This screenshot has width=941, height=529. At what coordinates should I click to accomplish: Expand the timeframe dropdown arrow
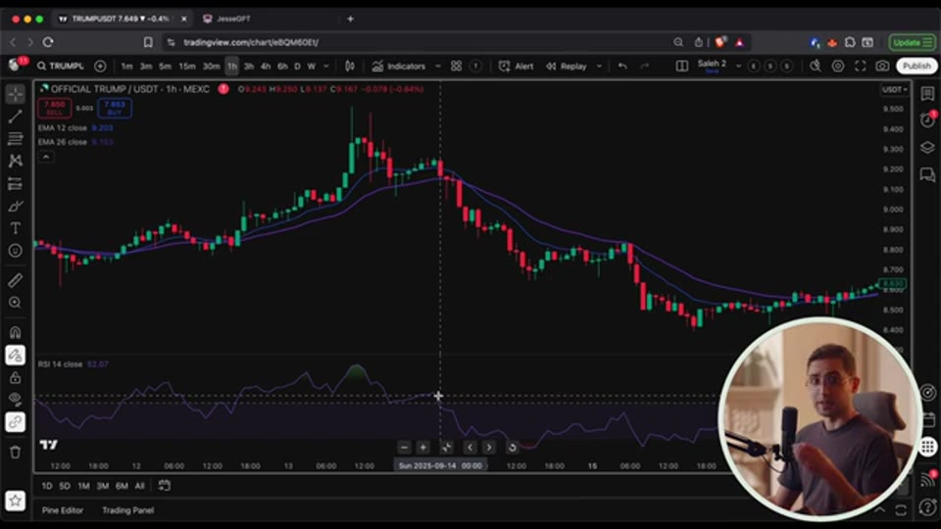(326, 66)
